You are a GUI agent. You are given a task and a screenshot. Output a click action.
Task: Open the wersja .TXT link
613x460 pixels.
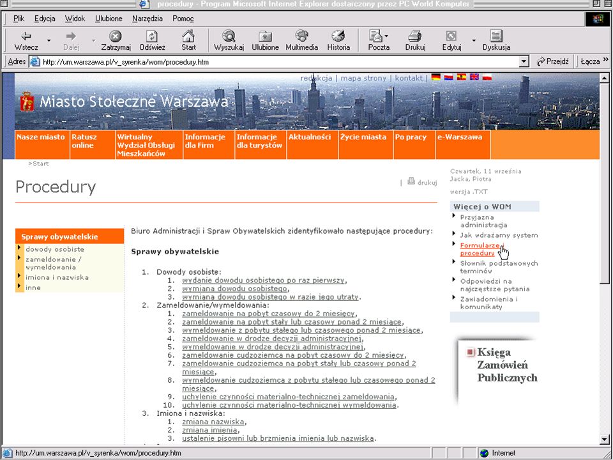469,192
